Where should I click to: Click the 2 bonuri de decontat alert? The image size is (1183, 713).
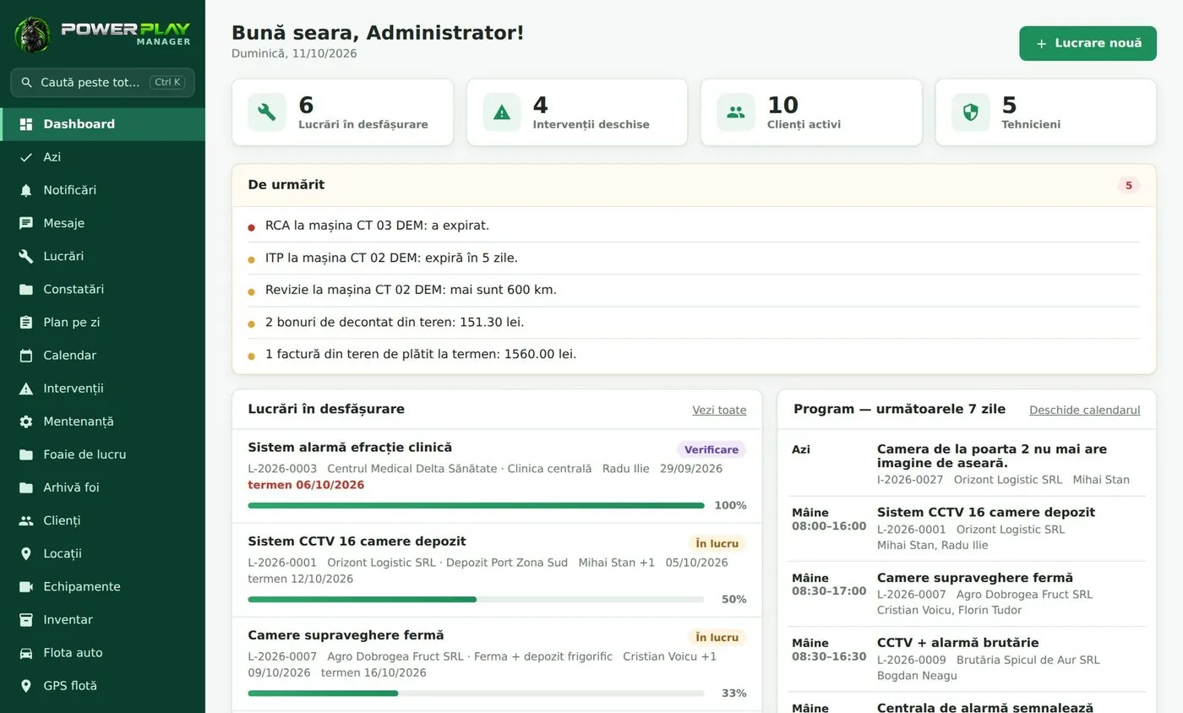pos(694,322)
